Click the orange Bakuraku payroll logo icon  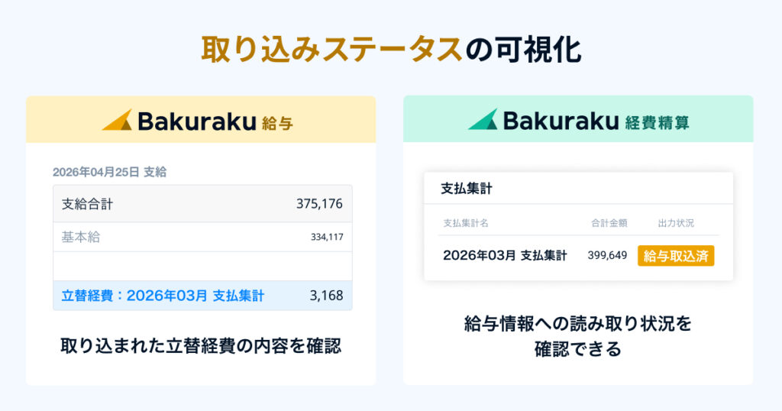(117, 120)
